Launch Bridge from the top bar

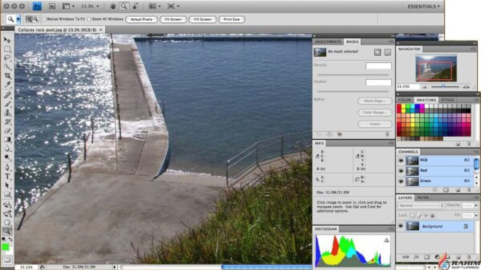tap(52, 6)
